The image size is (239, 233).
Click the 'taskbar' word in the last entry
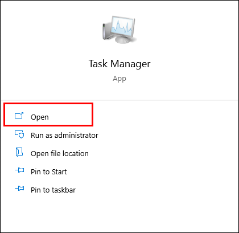tap(64, 190)
